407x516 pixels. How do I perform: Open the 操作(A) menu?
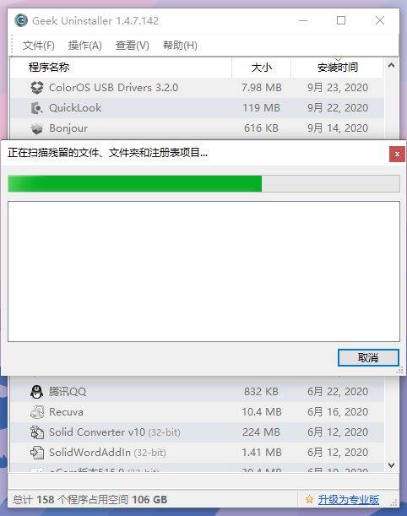[x=85, y=46]
